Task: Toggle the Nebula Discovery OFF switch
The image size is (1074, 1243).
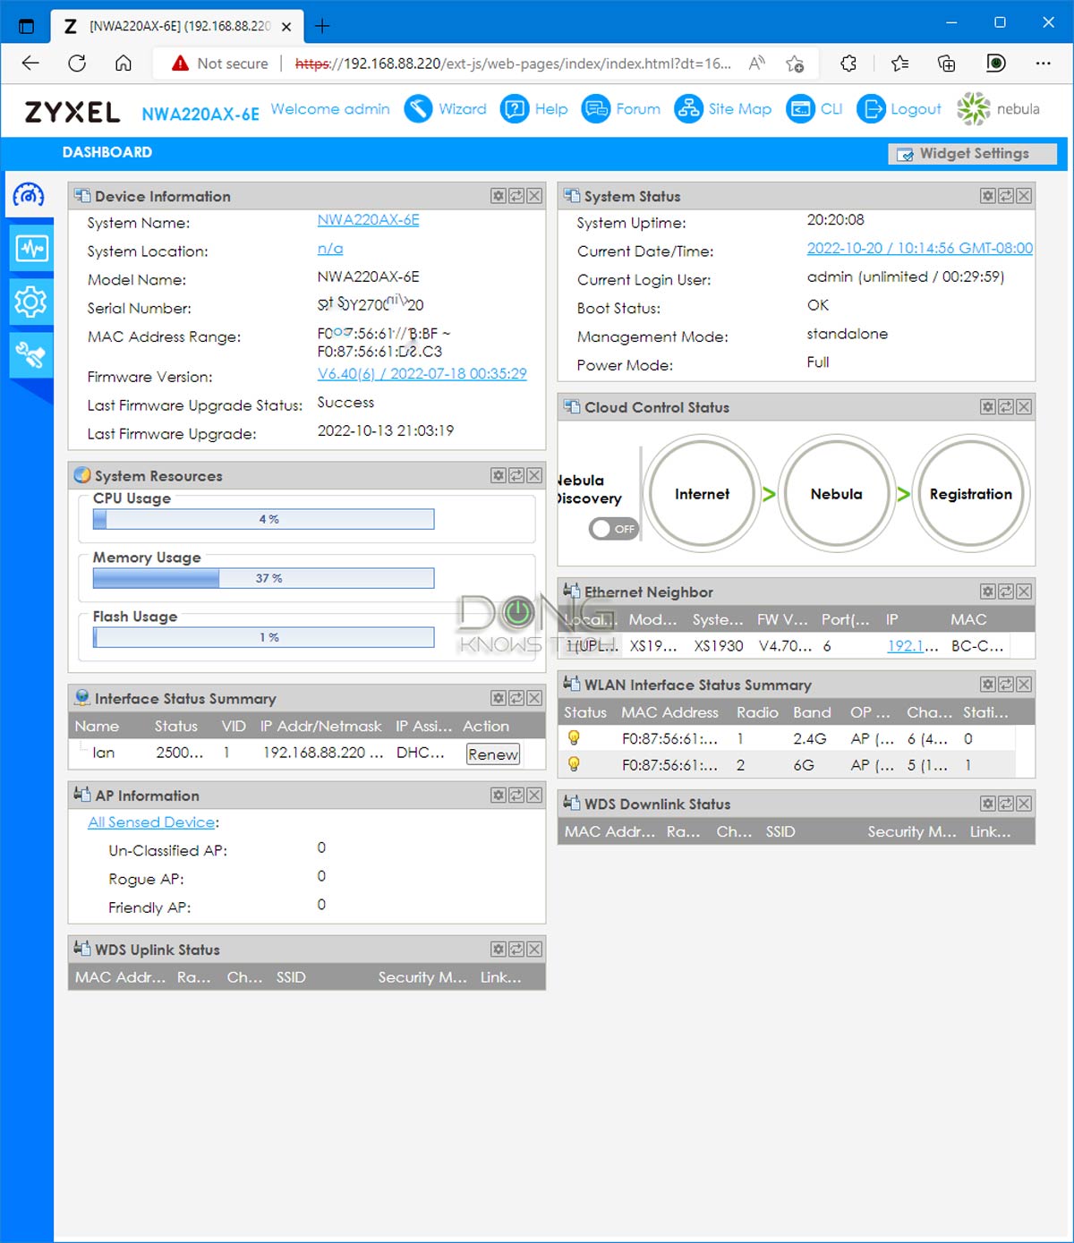Action: tap(613, 529)
